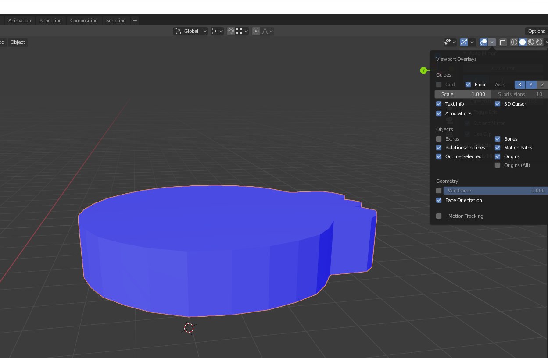The height and width of the screenshot is (358, 548).
Task: Uncheck the Face Orientation checkbox
Action: point(439,200)
